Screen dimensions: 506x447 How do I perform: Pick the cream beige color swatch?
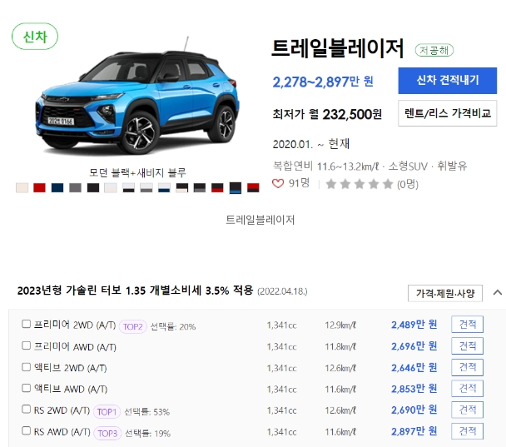pos(22,187)
